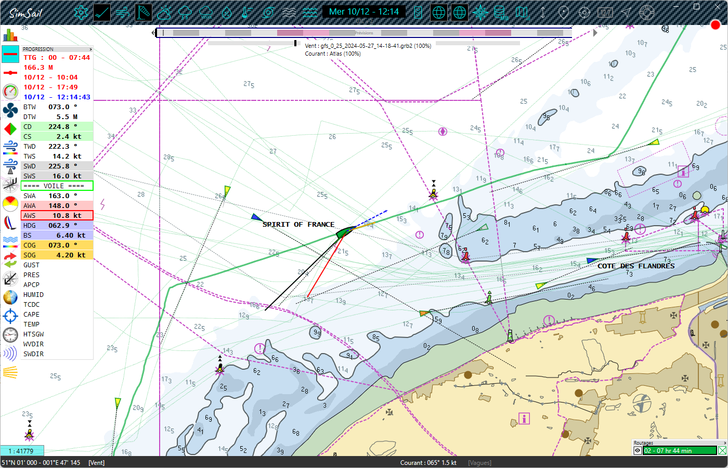Toggle the windsock display button
The width and height of the screenshot is (728, 468).
144,12
